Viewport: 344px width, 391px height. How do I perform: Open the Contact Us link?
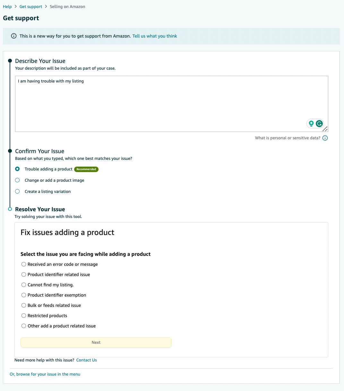coord(86,360)
